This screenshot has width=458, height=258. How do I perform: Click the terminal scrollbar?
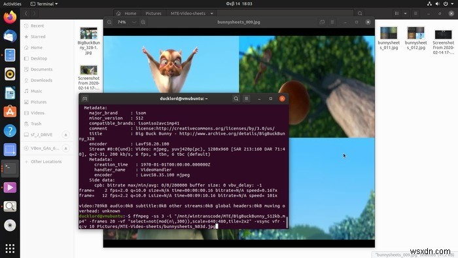(287, 222)
